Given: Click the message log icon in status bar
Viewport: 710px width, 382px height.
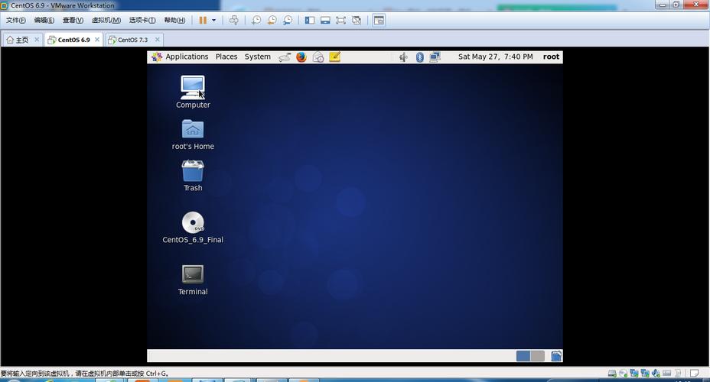Looking at the screenshot, I should pyautogui.click(x=694, y=374).
